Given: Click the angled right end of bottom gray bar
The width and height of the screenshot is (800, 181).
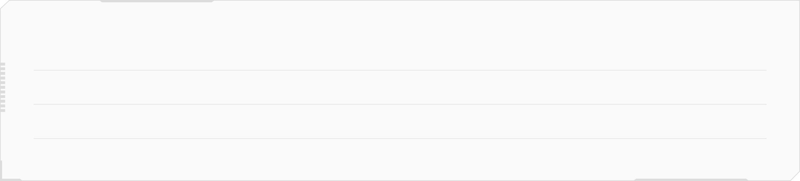Looking at the screenshot, I should [748, 180].
